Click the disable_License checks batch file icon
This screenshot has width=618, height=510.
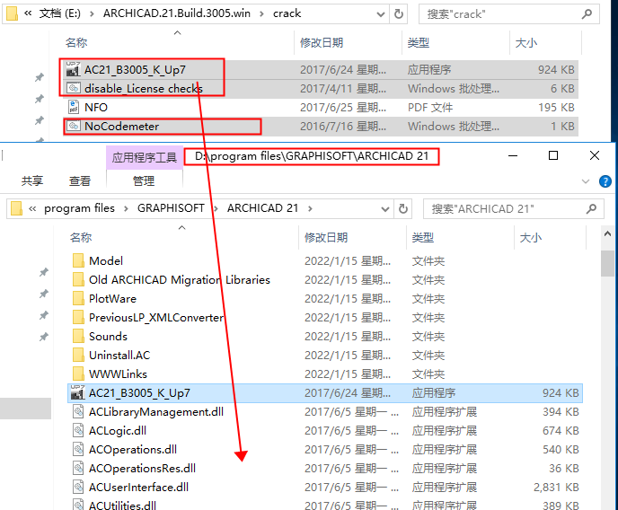73,89
